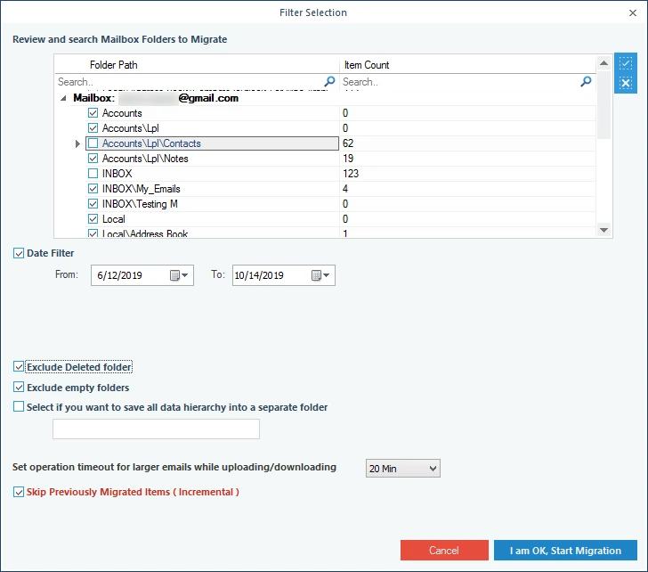Click the Deselect All folders icon
Image resolution: width=648 pixels, height=572 pixels.
pos(625,83)
